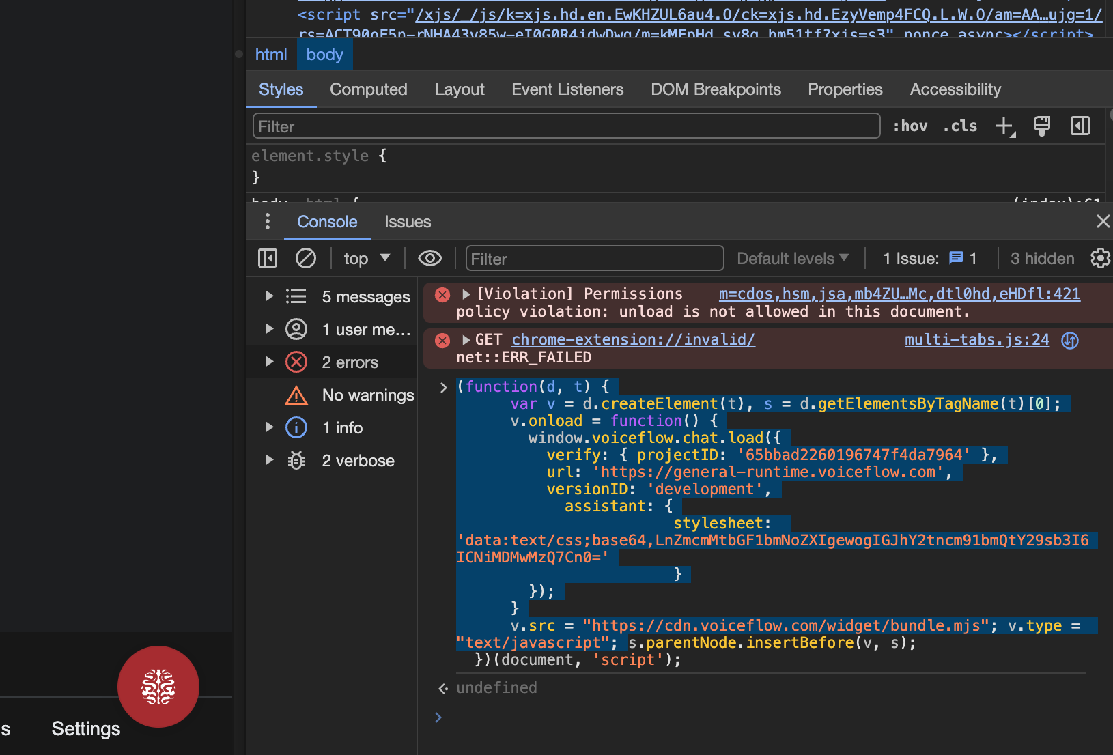
Task: Expand the 5 messages group
Action: click(x=269, y=296)
